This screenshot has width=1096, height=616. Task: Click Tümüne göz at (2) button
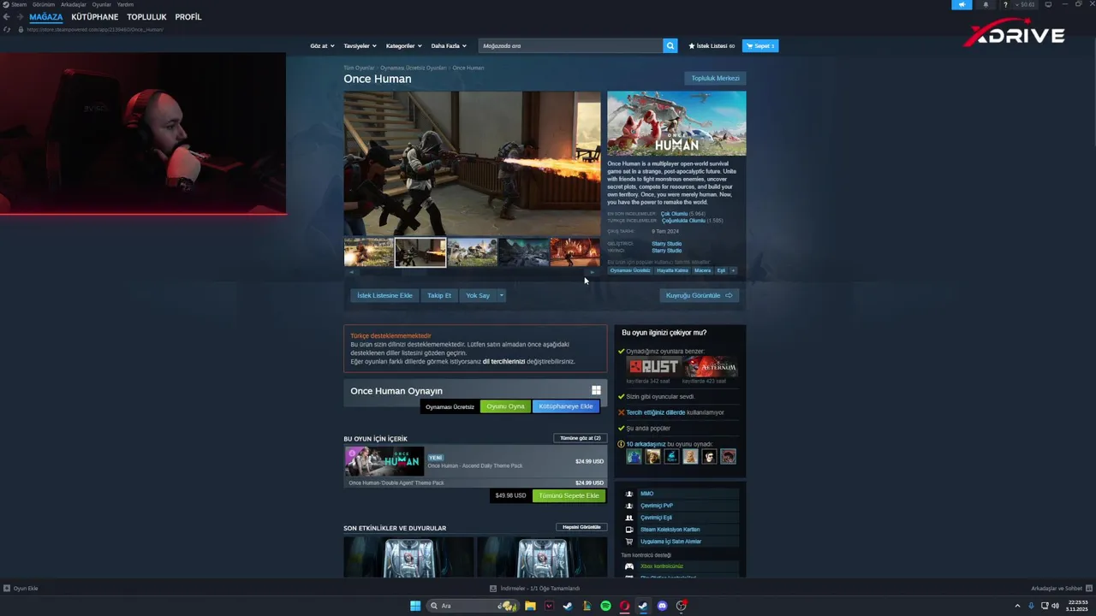[581, 438]
